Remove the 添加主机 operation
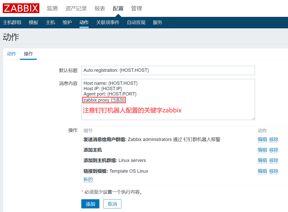 click(274, 150)
